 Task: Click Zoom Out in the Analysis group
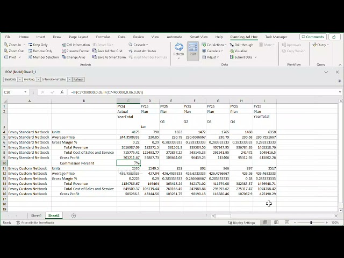tap(13, 51)
